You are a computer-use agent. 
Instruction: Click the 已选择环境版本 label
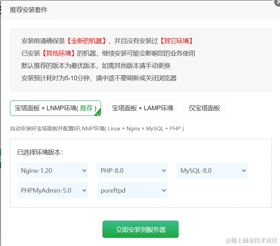(x=40, y=152)
